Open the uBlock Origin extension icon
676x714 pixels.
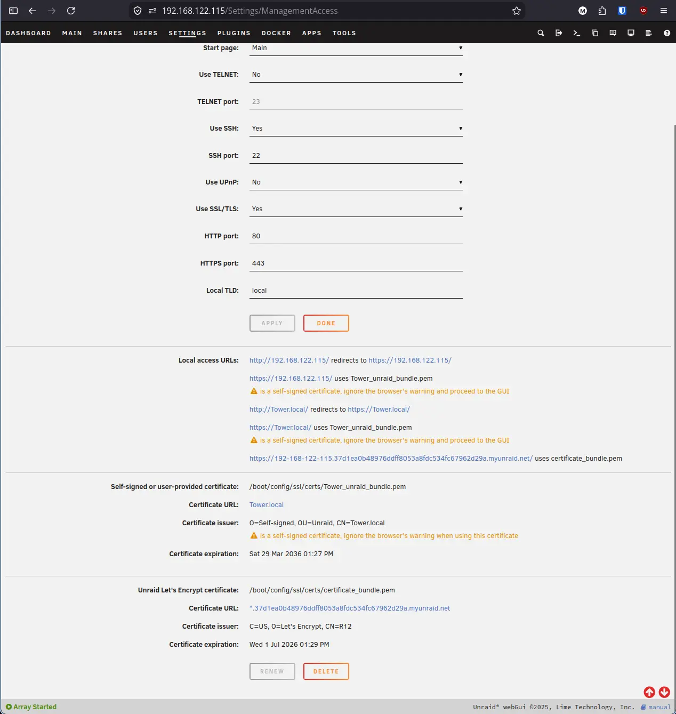point(643,11)
